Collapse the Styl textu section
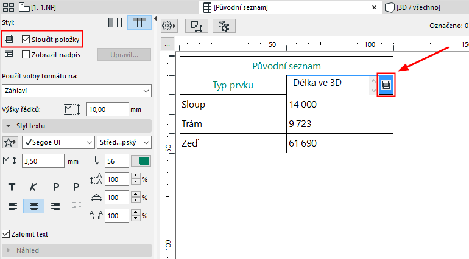This screenshot has width=469, height=259. click(9, 126)
